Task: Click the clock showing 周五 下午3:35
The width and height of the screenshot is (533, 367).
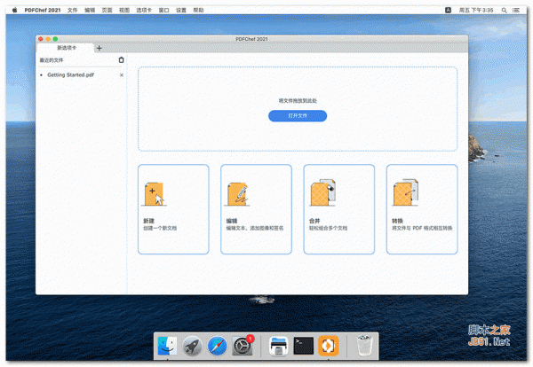Action: [476, 10]
